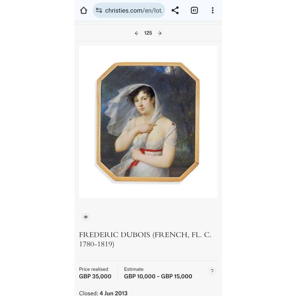Viewport: 296px width, 296px height.
Task: Select the Estimate GBP 10,000 – 15,000 text
Action: (x=158, y=276)
